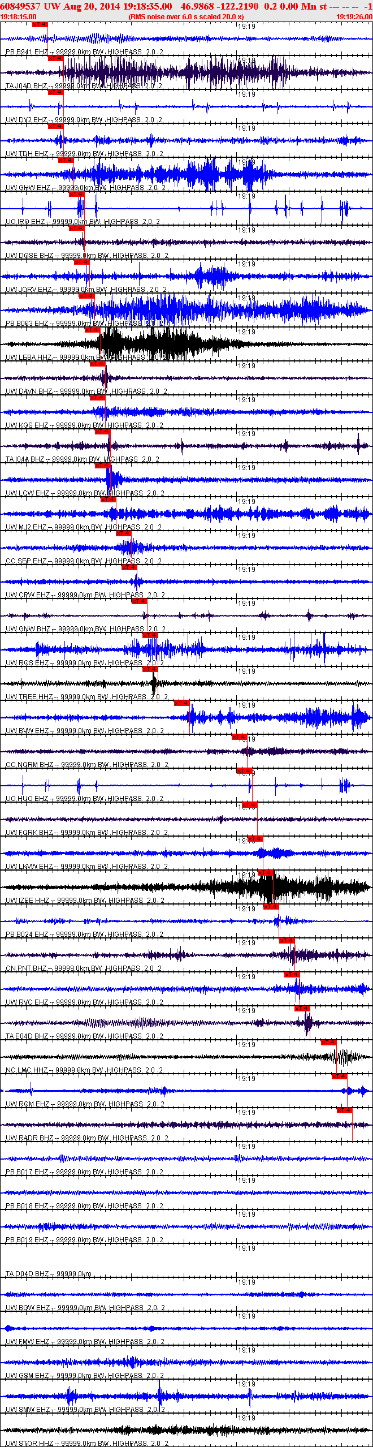Select the red pick marker on UW.GNW trace
The width and height of the screenshot is (373, 1447).
point(140,601)
